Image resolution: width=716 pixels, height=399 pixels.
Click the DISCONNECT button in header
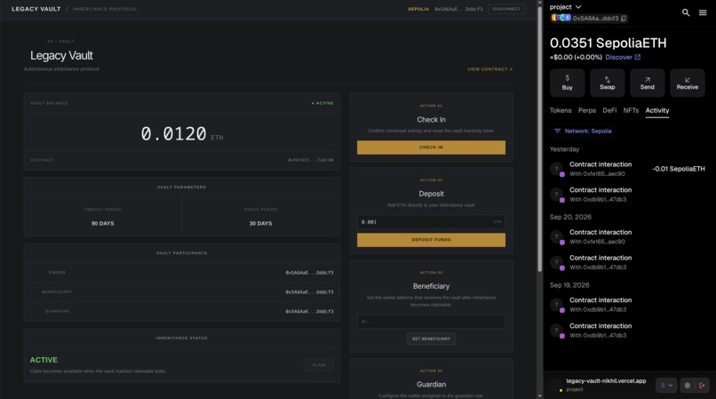506,9
